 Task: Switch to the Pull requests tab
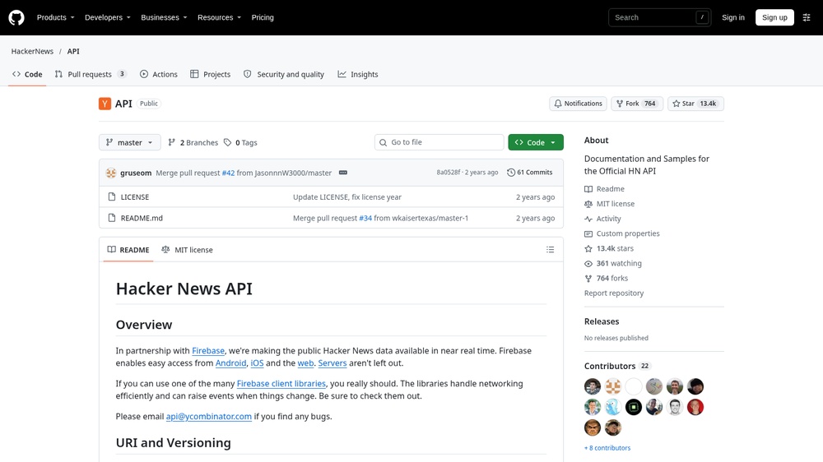[91, 75]
